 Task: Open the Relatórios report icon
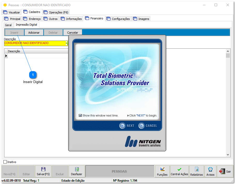[x=196, y=169]
